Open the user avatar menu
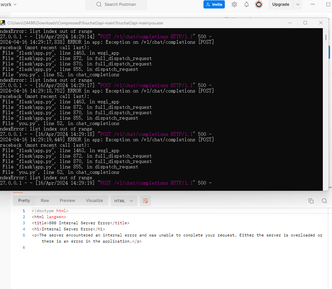This screenshot has width=332, height=289. point(259,4)
